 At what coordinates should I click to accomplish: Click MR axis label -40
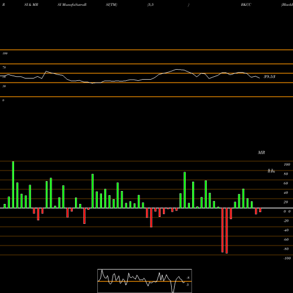tap(286, 230)
